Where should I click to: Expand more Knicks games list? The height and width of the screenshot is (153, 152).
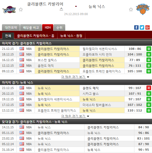(75, 116)
